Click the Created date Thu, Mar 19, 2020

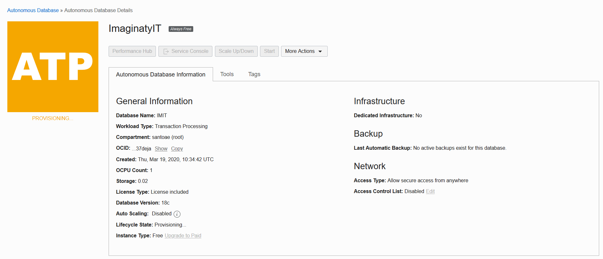[176, 159]
